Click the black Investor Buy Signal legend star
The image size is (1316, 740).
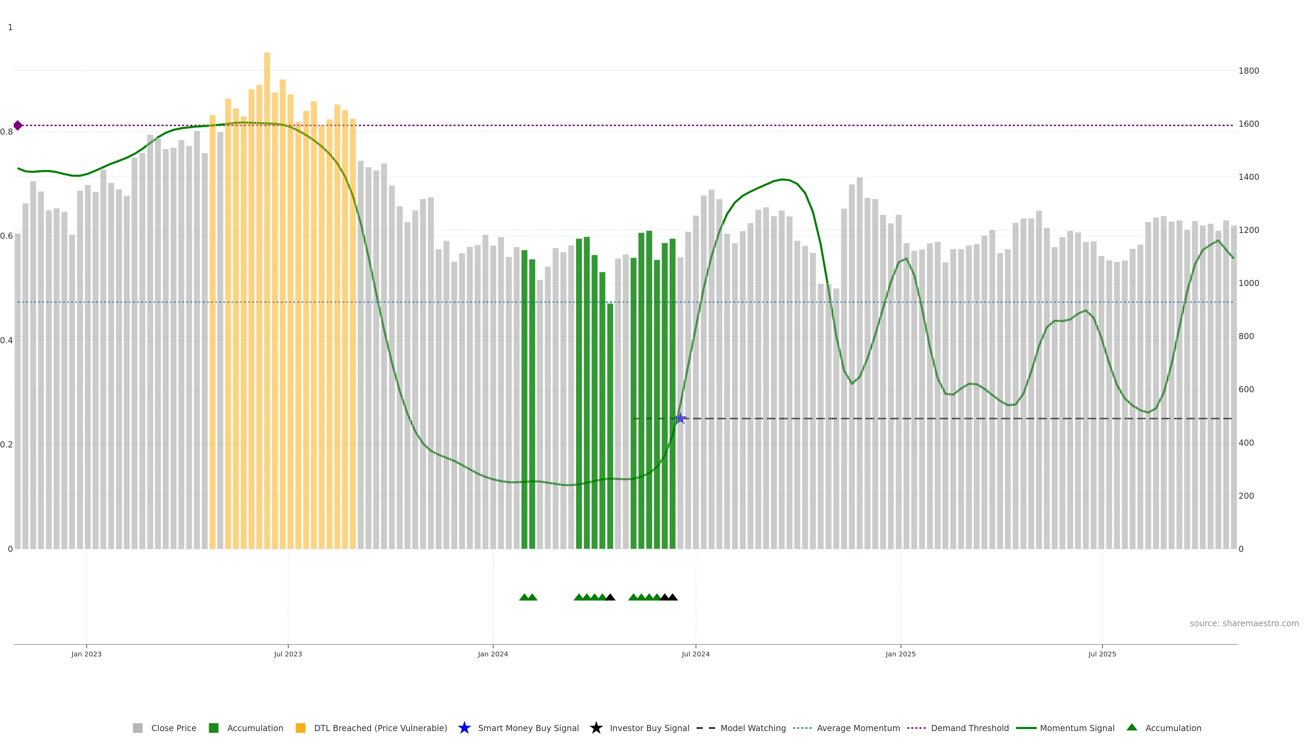pyautogui.click(x=596, y=728)
